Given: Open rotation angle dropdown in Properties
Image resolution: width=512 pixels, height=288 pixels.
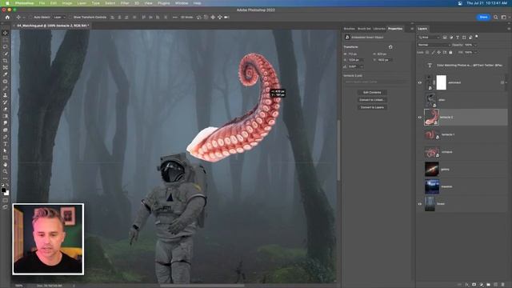Looking at the screenshot, I should point(361,66).
